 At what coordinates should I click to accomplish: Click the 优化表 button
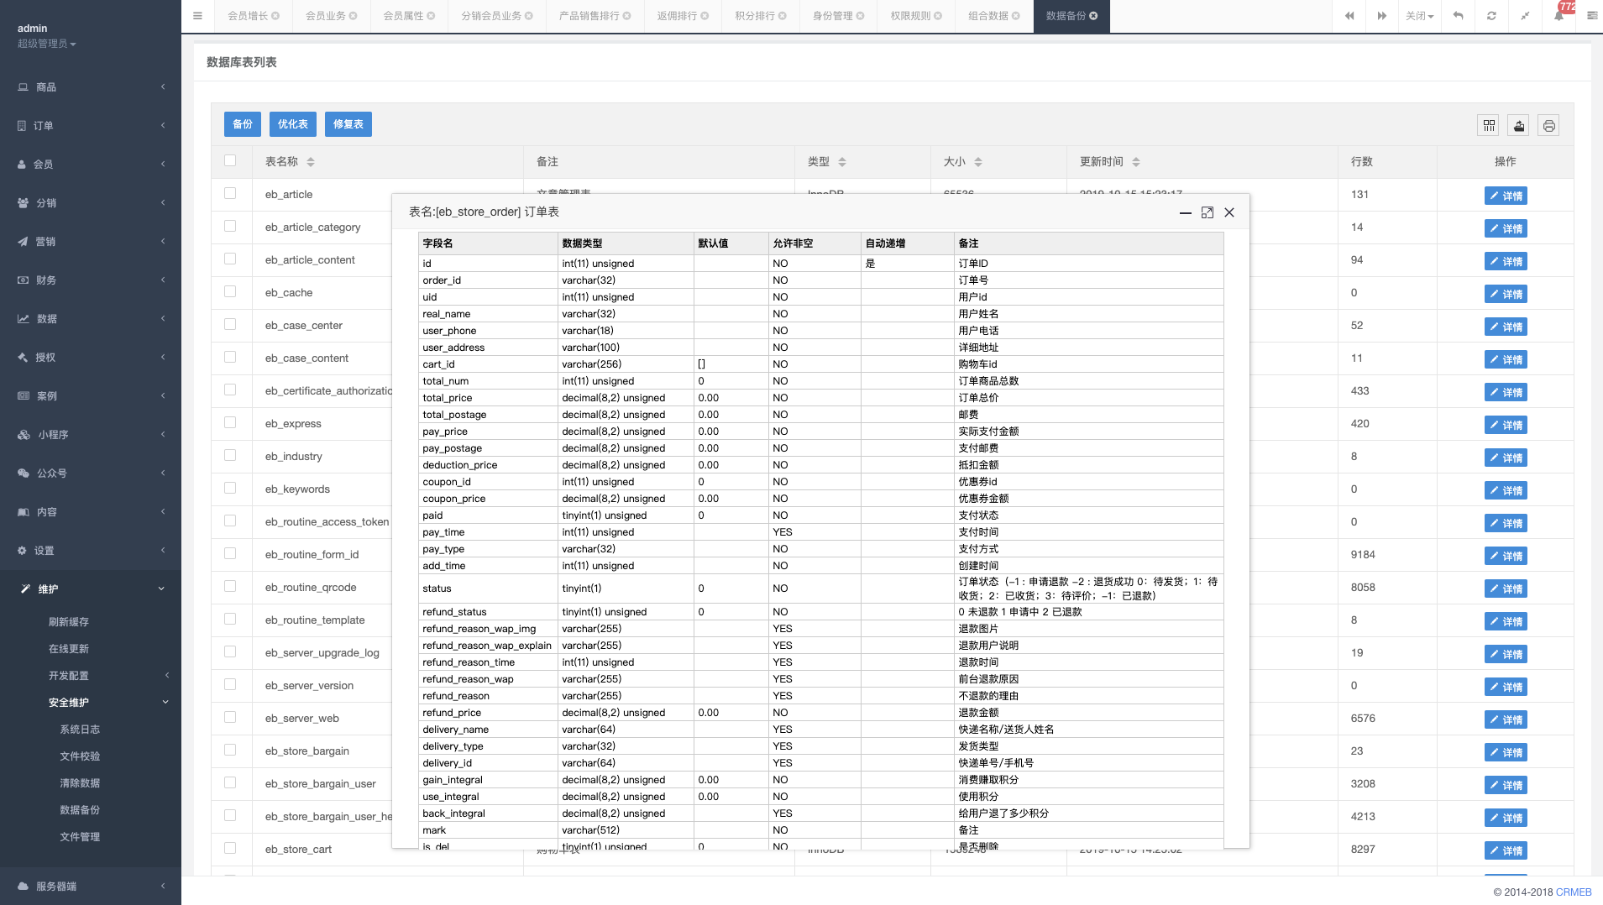click(292, 124)
